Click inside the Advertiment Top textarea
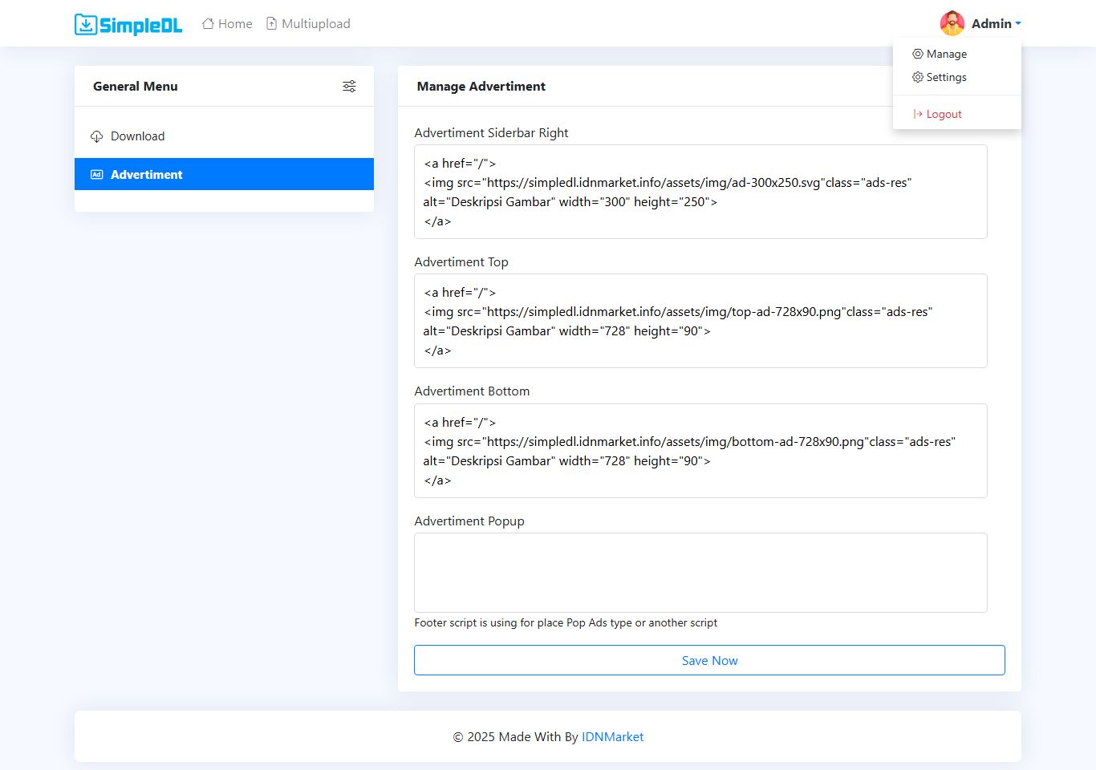The width and height of the screenshot is (1096, 770). 700,321
